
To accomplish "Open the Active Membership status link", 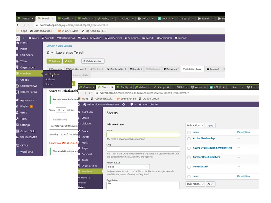I will tap(204, 138).
